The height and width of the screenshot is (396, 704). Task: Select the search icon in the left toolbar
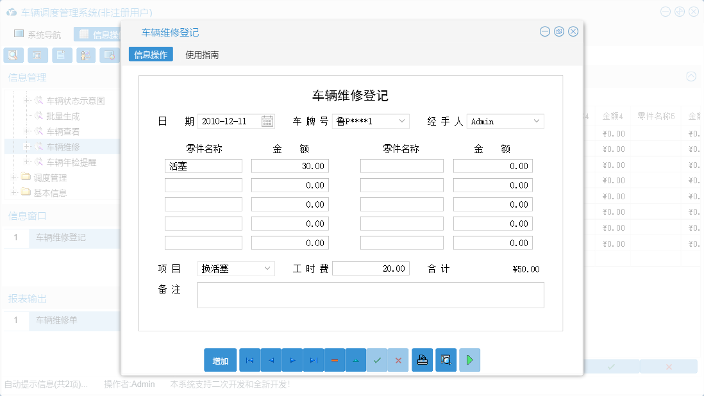click(x=13, y=55)
